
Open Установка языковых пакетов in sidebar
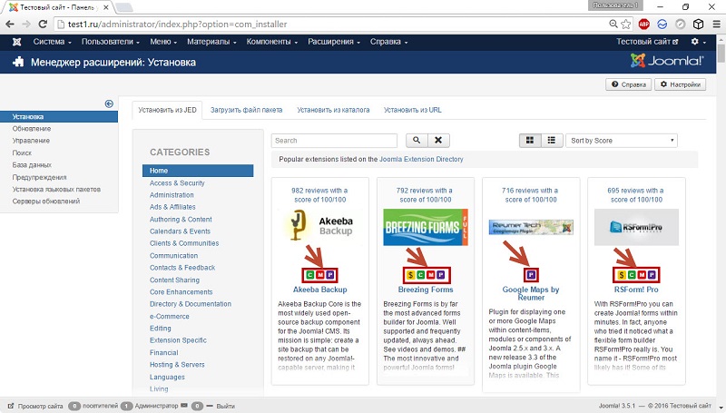(x=56, y=190)
